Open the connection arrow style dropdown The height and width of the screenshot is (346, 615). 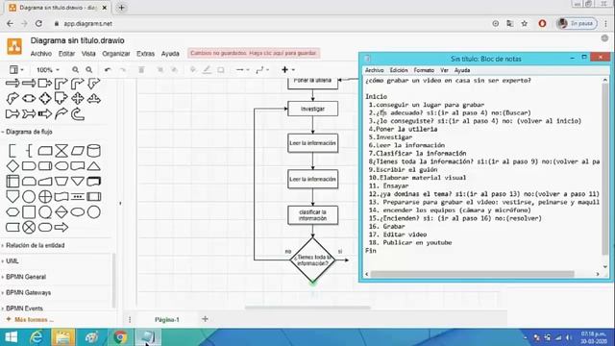coord(242,70)
